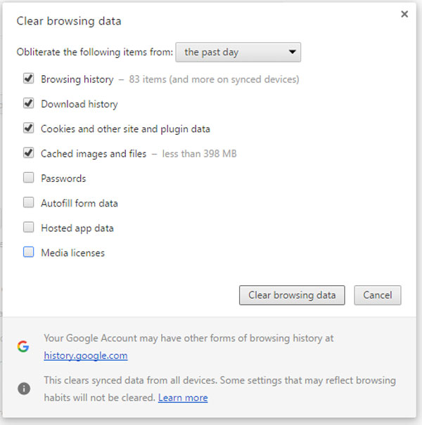Click the Hosted app data label
The image size is (422, 425).
click(77, 228)
